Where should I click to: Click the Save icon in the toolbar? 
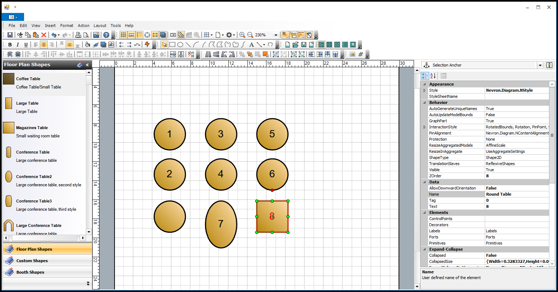pyautogui.click(x=10, y=35)
